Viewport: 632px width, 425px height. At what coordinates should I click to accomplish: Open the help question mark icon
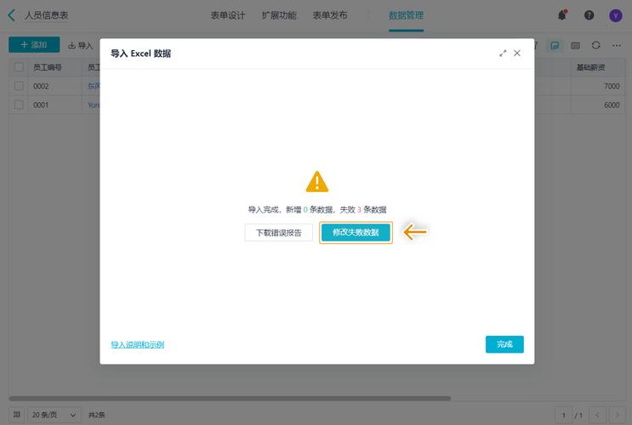(x=589, y=15)
